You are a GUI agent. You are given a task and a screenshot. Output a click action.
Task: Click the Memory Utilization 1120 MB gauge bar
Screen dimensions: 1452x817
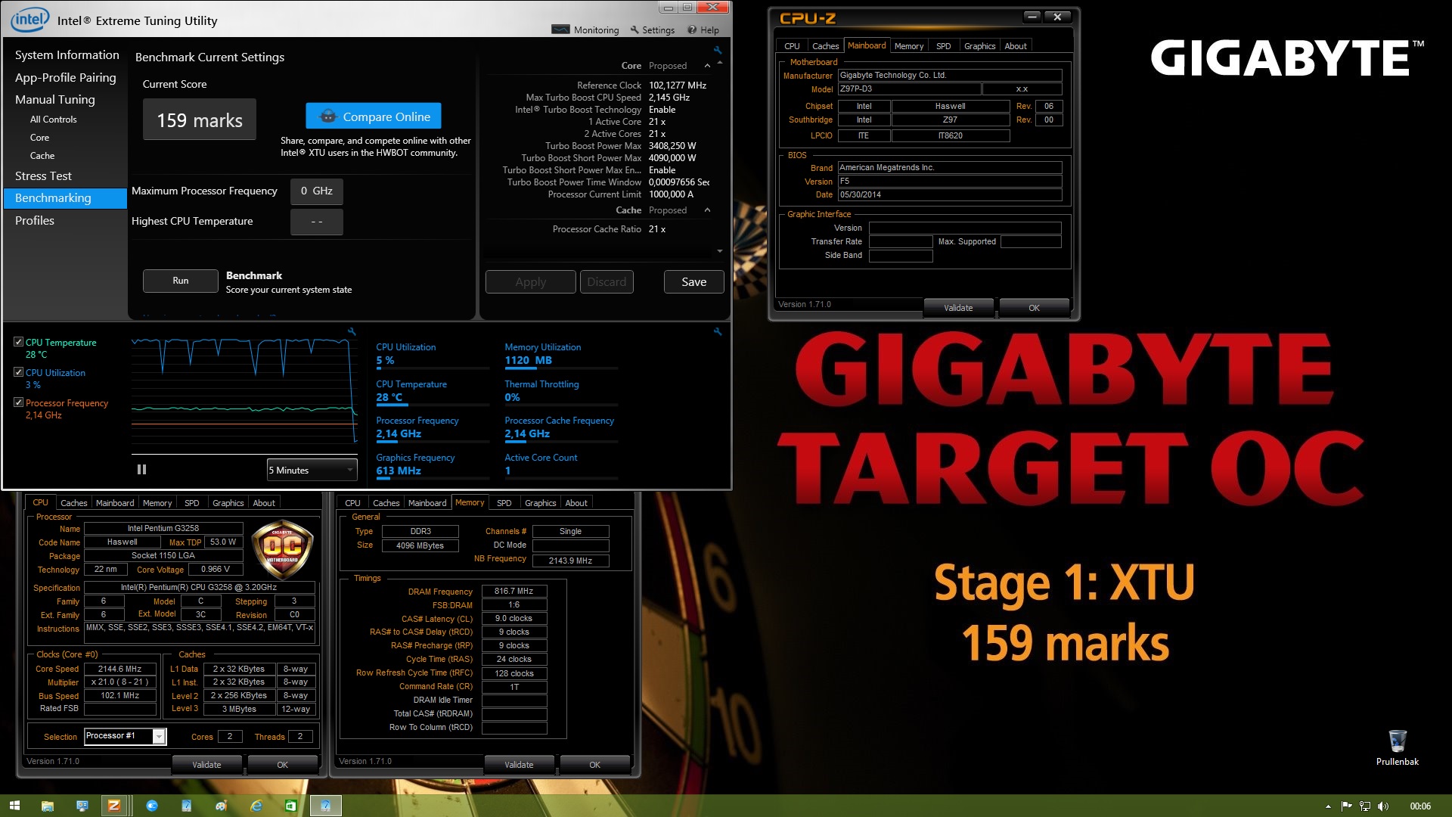[561, 368]
